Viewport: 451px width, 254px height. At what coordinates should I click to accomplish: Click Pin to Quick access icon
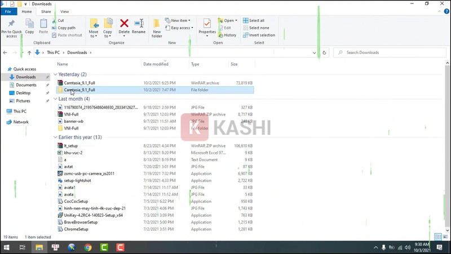(x=11, y=27)
